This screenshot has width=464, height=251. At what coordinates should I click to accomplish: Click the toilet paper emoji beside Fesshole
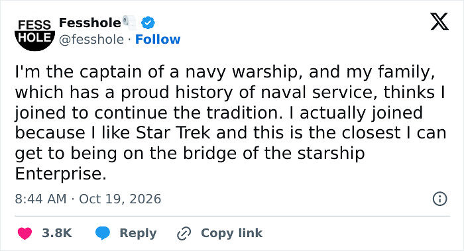(x=129, y=22)
